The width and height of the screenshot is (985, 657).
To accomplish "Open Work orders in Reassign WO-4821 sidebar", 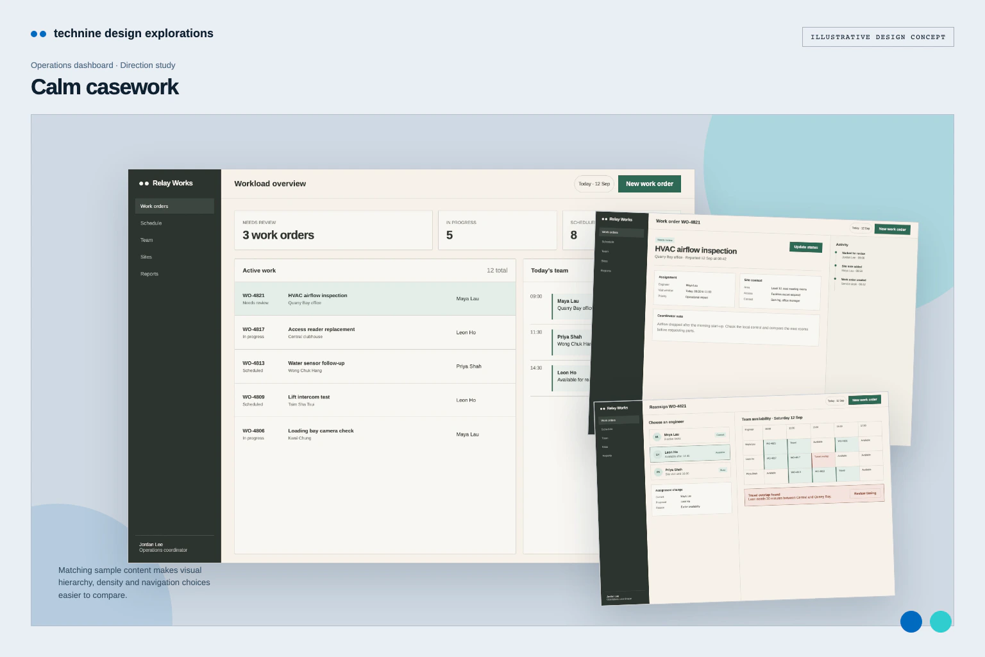I will tap(618, 420).
